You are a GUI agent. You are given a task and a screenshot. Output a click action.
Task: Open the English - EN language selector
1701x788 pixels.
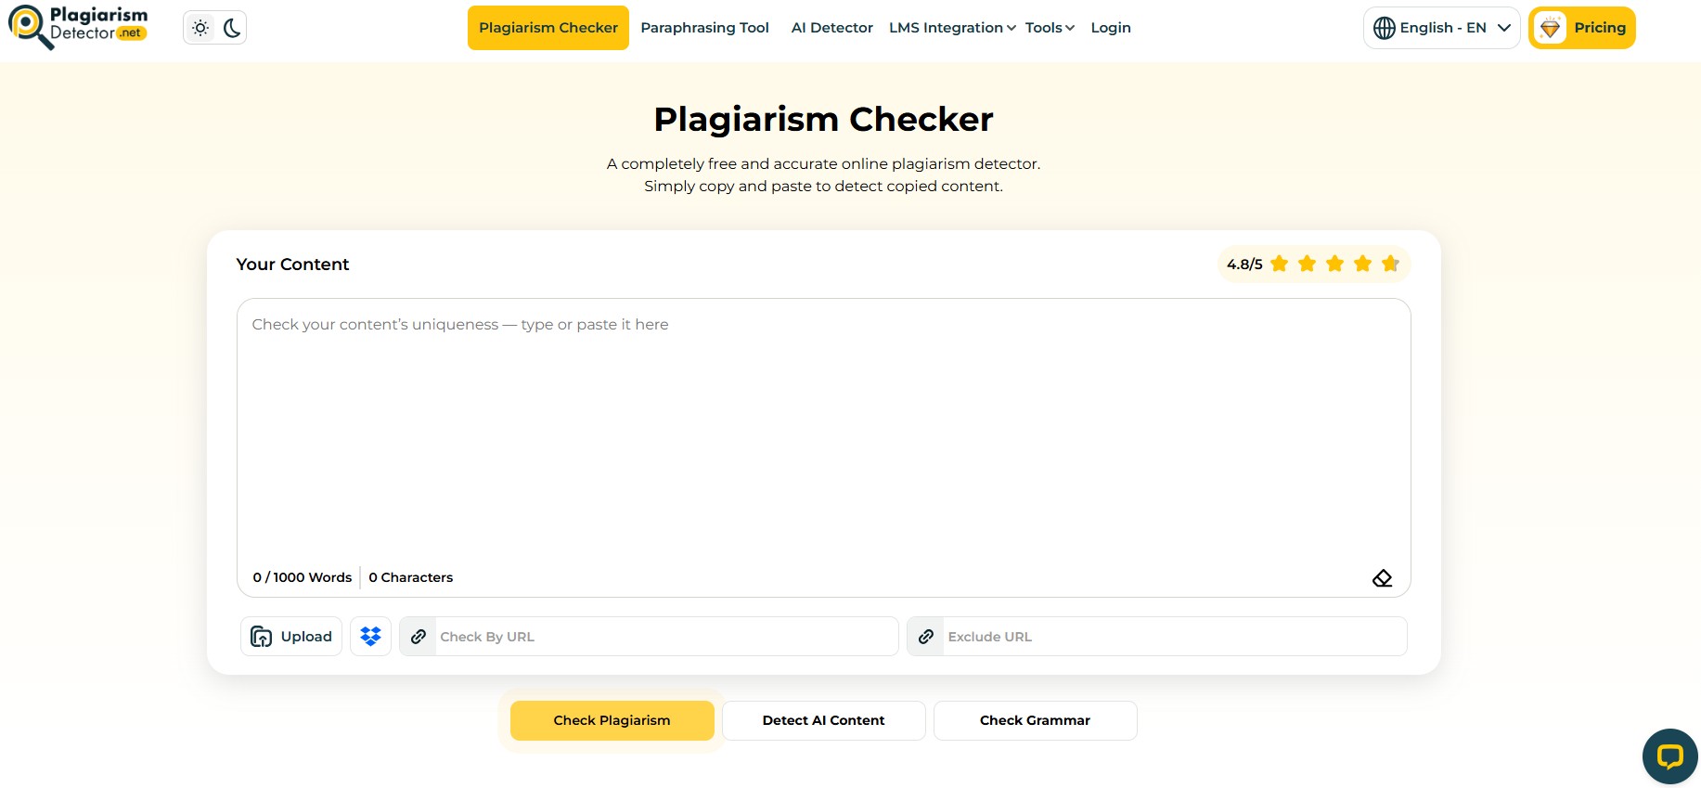pos(1442,28)
